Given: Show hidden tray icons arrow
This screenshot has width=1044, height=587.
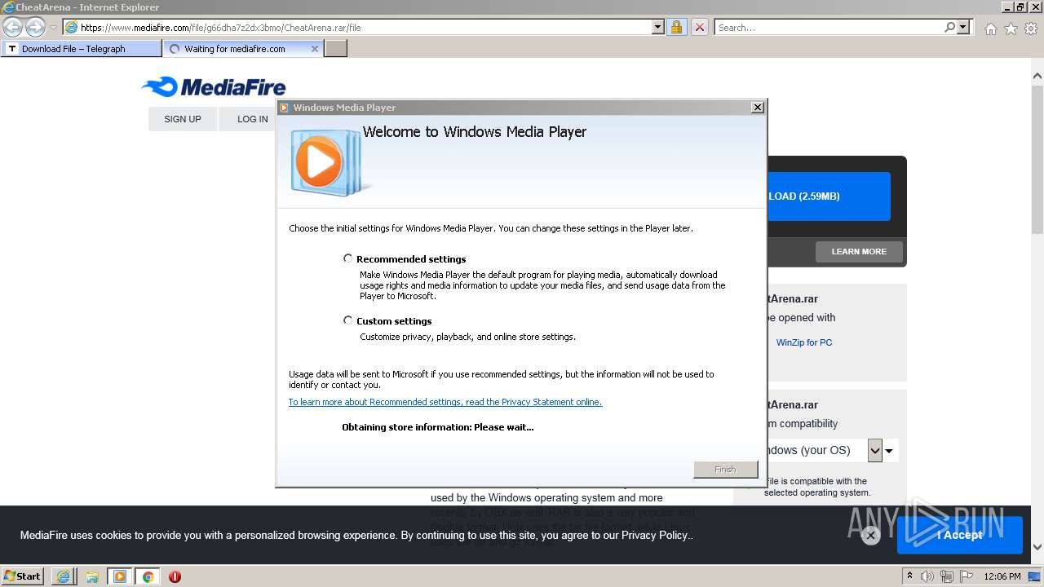Looking at the screenshot, I should (x=910, y=576).
